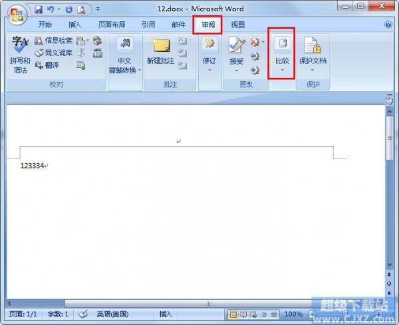Click the Previous Page double-arrow button
Viewport: 399px width, 325px height.
389,275
